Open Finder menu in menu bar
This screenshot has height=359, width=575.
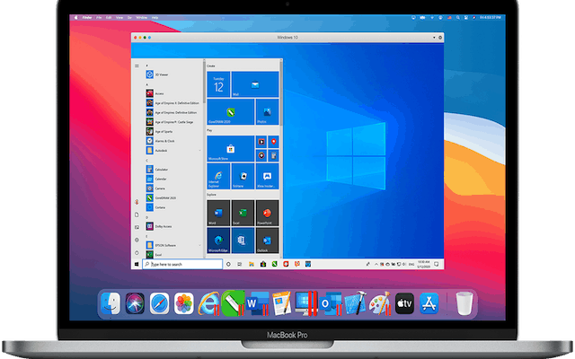[87, 18]
